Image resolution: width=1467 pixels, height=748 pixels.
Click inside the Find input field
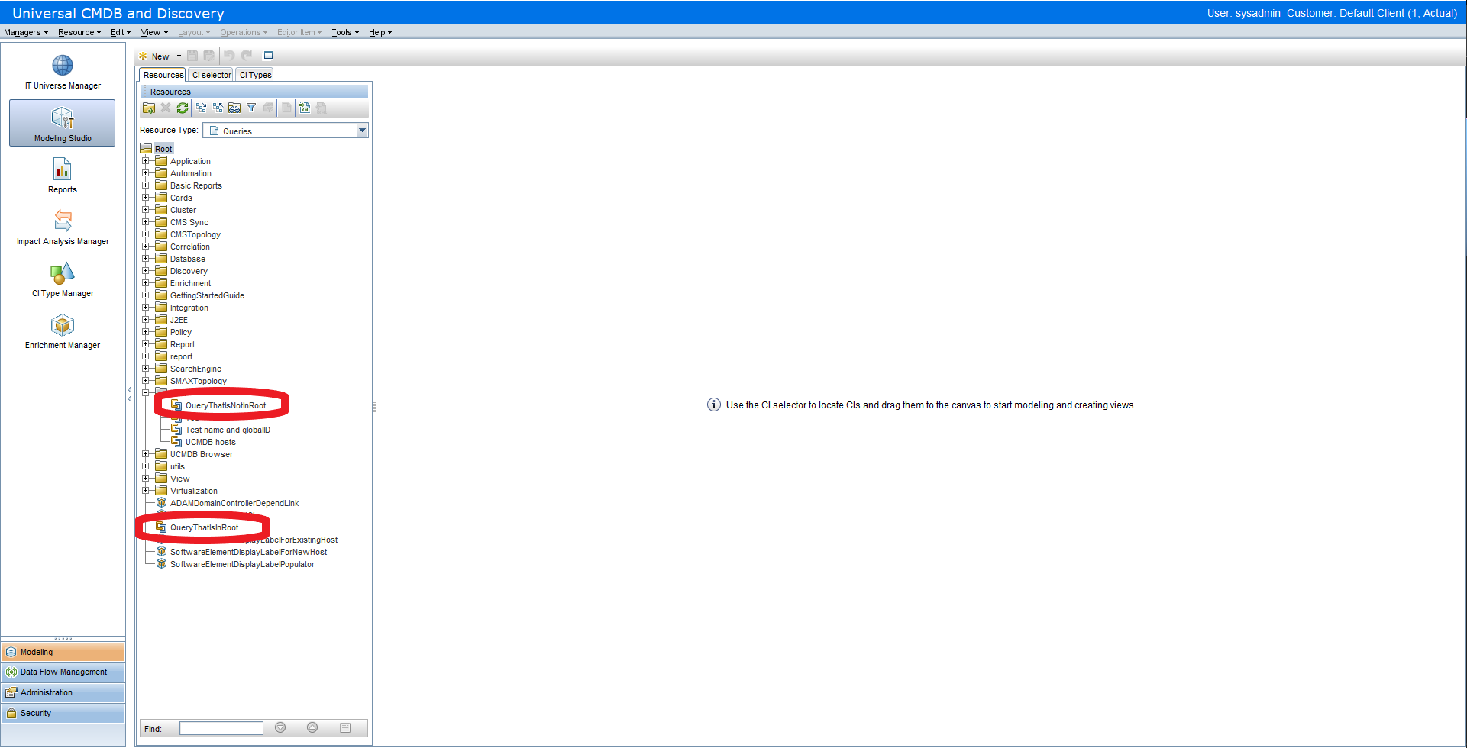click(x=221, y=727)
